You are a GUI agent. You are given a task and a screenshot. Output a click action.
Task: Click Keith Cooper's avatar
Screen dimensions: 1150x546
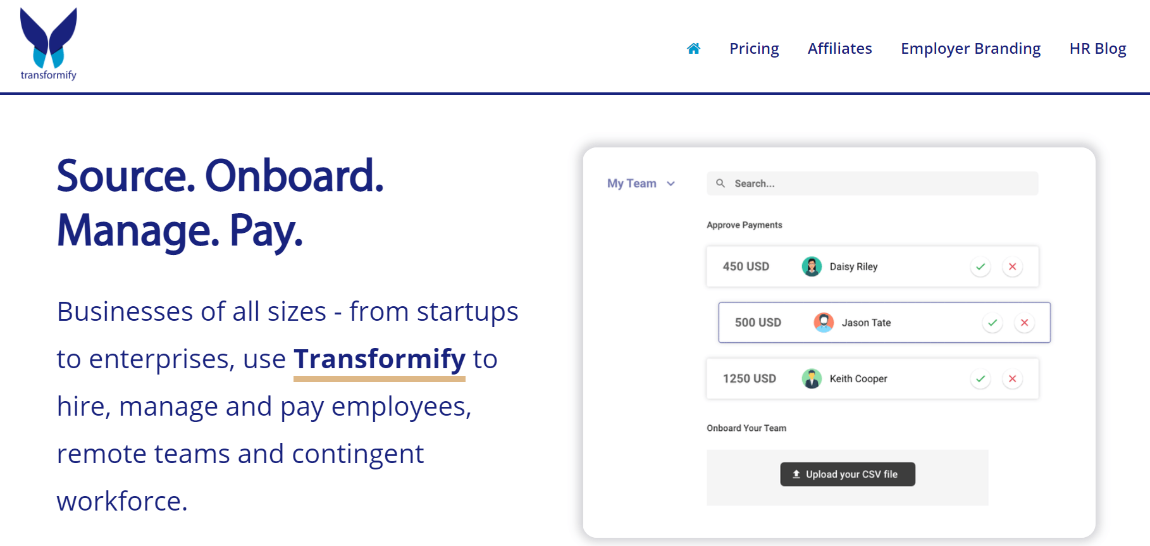812,378
